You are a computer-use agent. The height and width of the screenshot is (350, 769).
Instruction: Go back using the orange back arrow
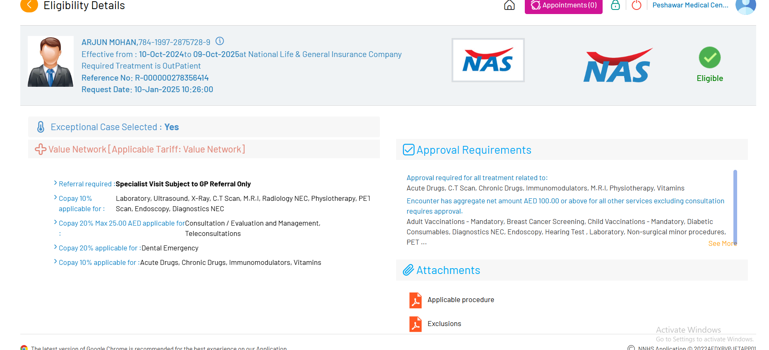click(29, 5)
